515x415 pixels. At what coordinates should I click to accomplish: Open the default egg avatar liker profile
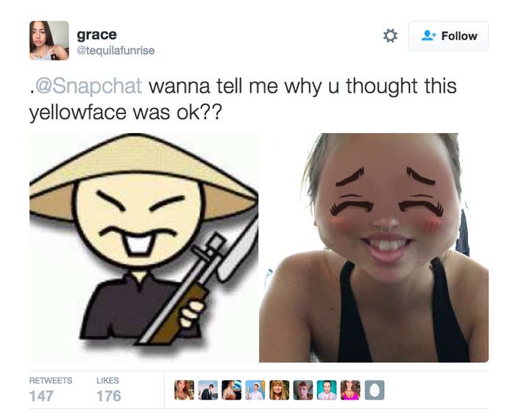click(x=374, y=390)
